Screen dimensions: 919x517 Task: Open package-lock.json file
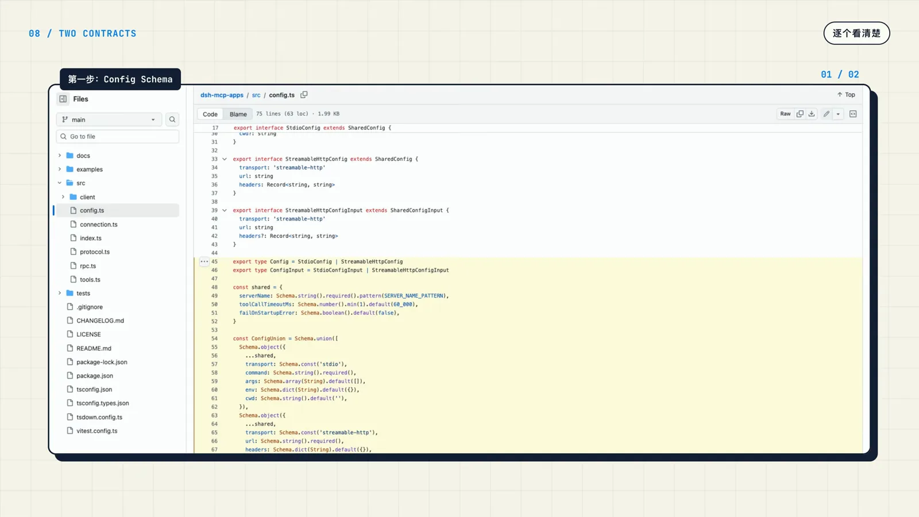click(102, 362)
